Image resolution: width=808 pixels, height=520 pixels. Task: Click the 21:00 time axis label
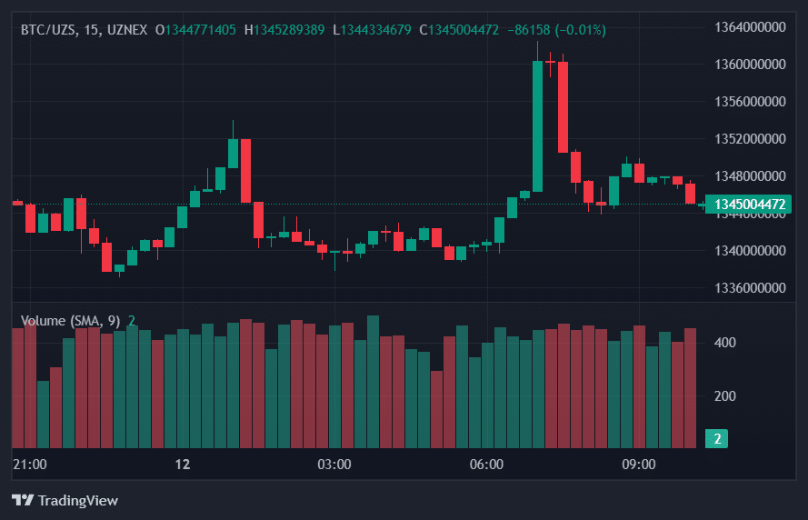click(30, 465)
